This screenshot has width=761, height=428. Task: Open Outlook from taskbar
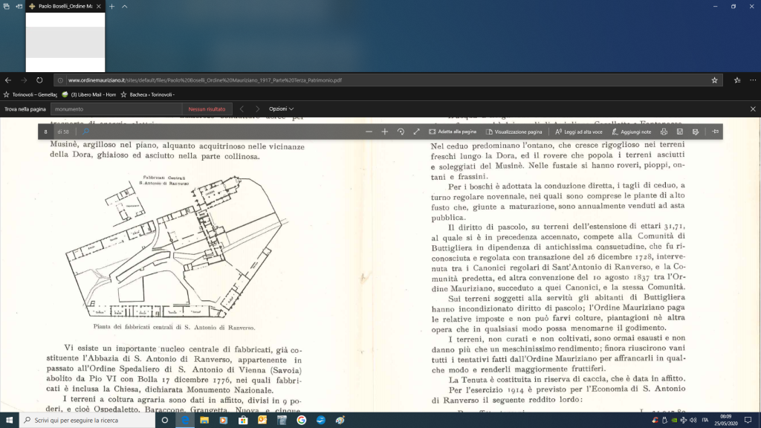262,421
